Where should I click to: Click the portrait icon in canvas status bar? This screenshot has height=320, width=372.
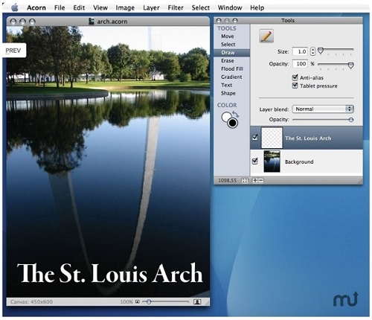pos(197,301)
